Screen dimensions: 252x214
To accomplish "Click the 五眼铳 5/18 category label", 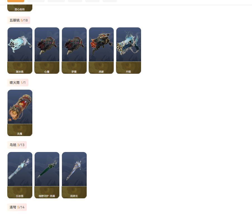I will click(x=19, y=20).
